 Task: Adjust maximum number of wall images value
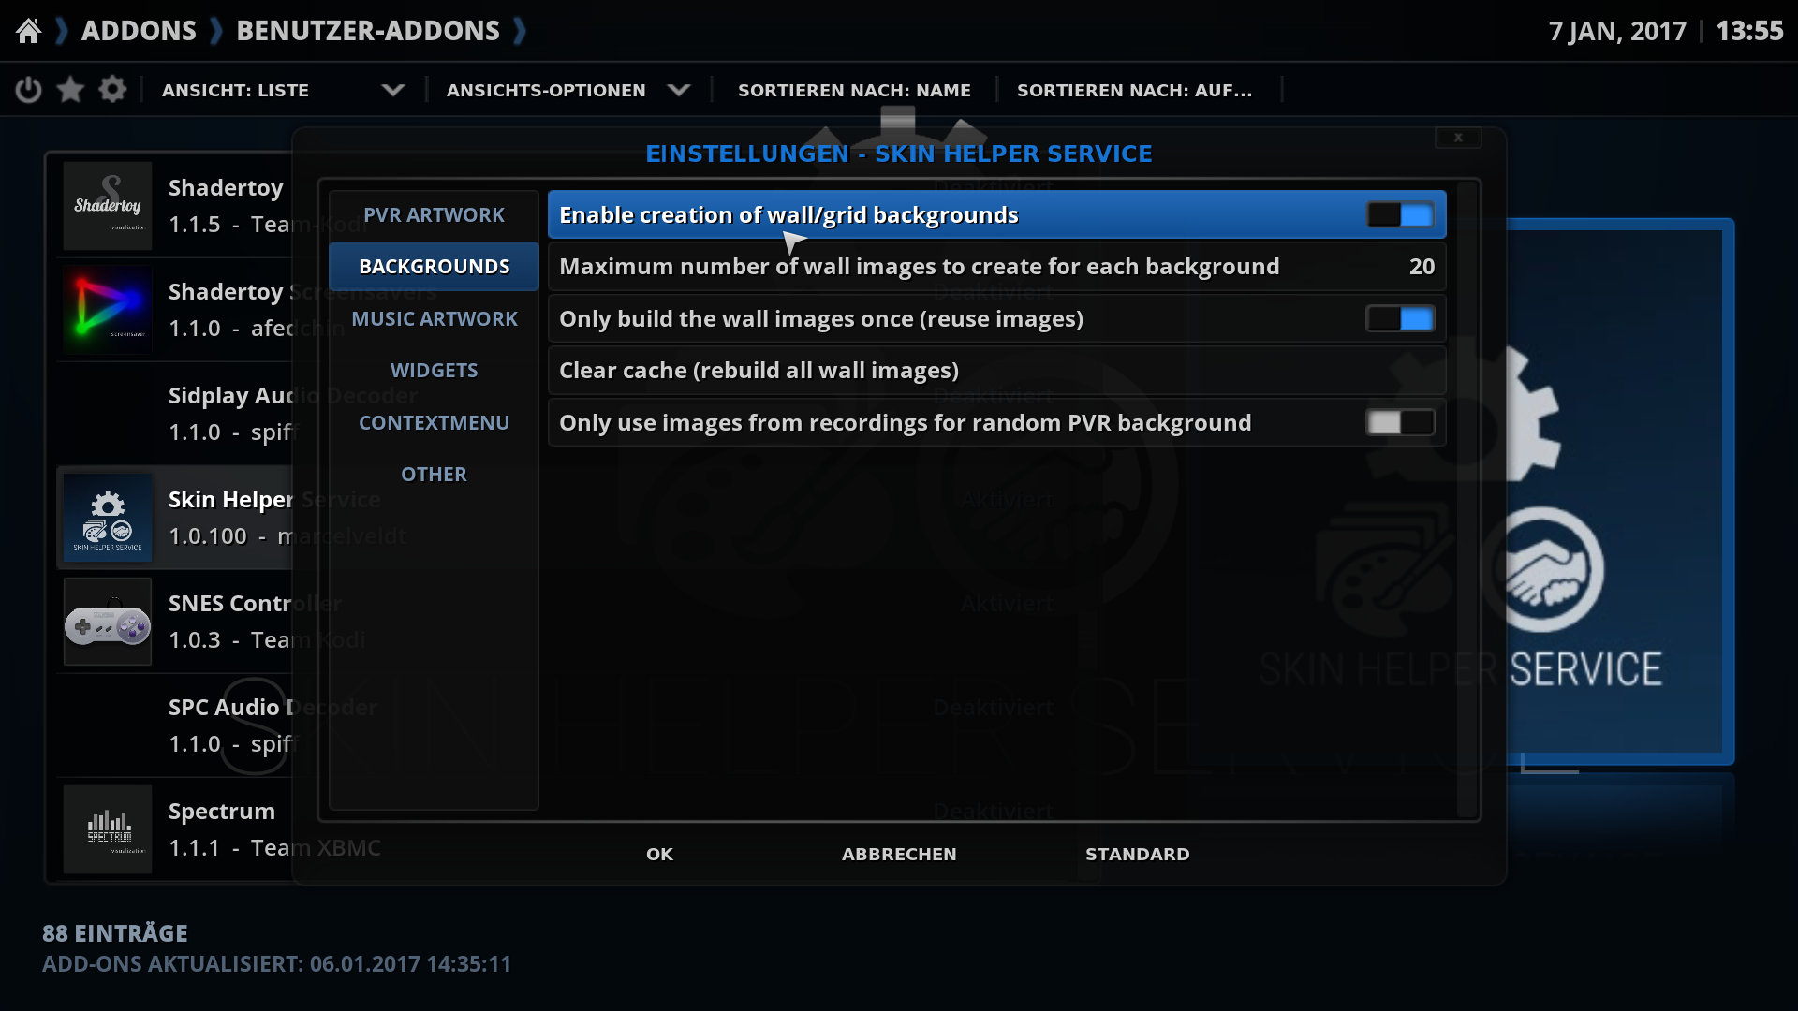coord(997,267)
